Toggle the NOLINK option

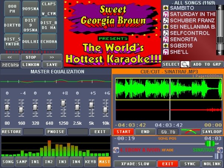pos(211,164)
